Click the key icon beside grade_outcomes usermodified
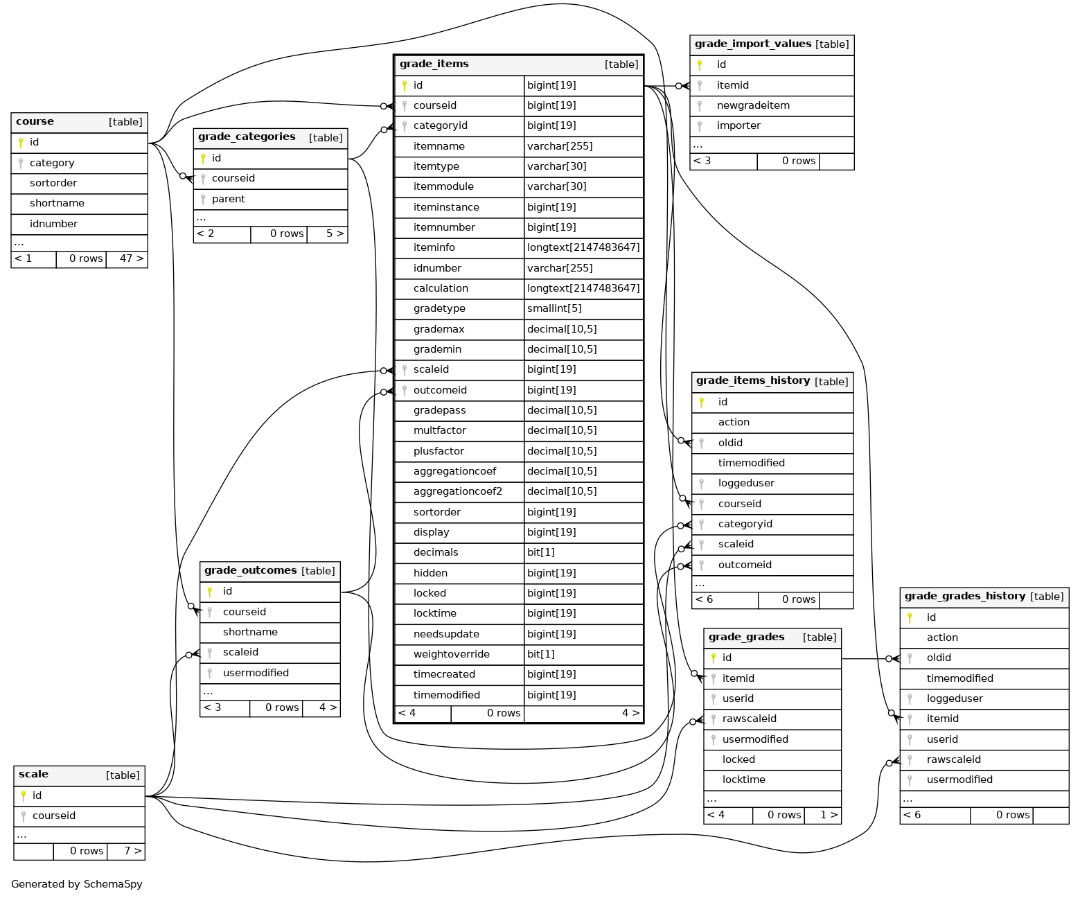1080x898 pixels. click(210, 673)
